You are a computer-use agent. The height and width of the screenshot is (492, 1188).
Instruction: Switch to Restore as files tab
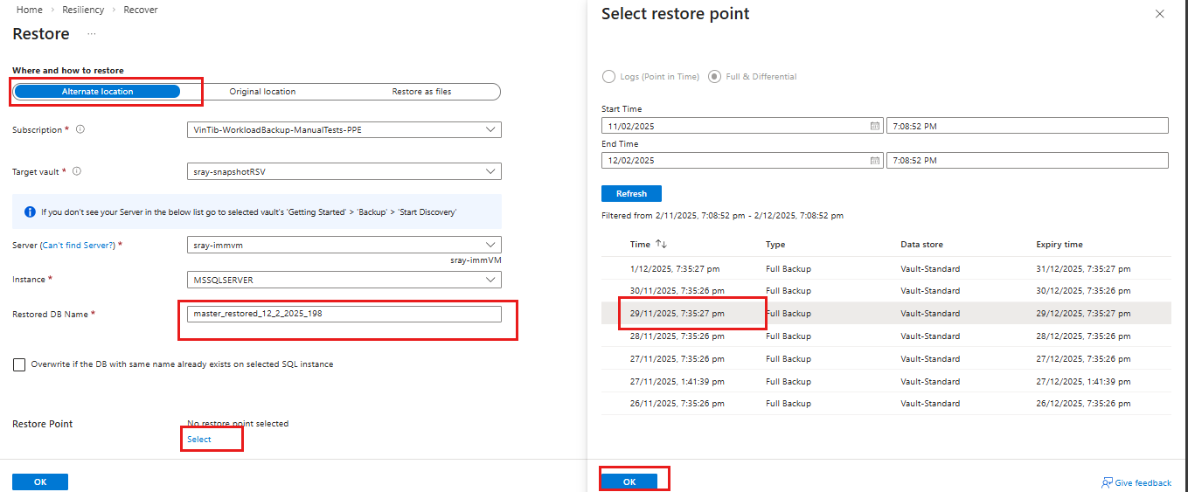click(x=421, y=92)
